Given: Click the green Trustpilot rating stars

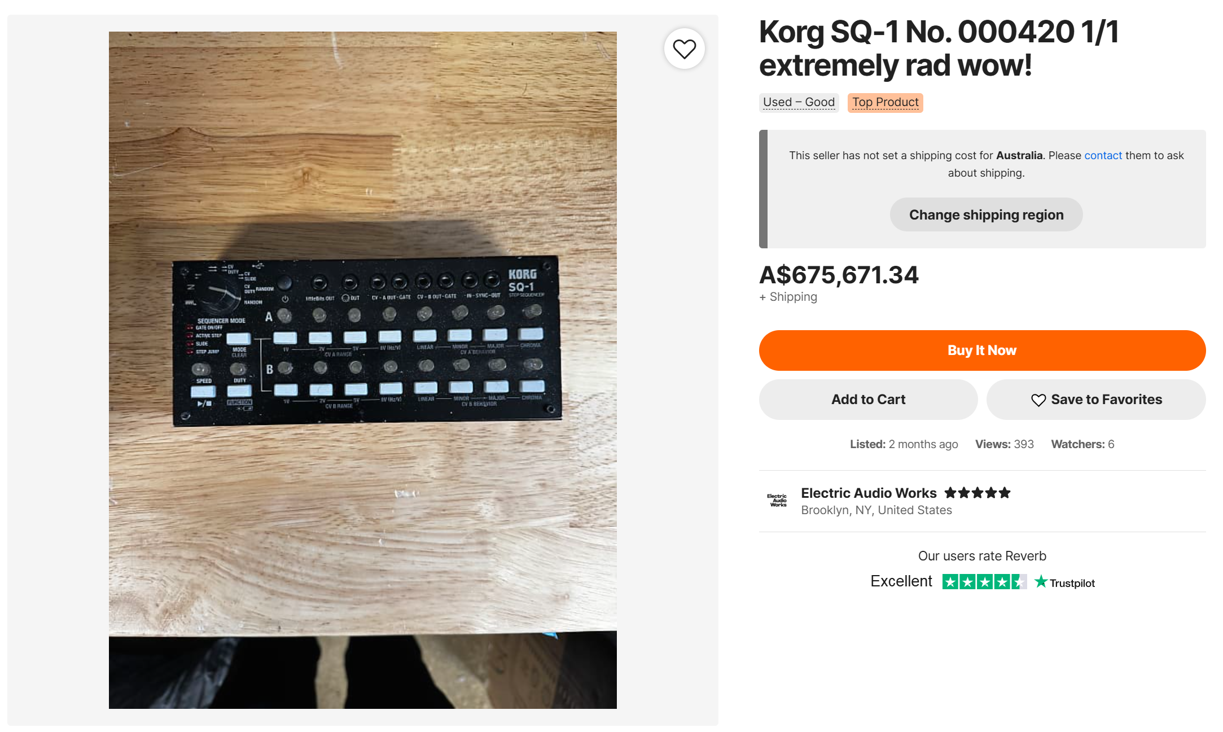Looking at the screenshot, I should point(984,582).
